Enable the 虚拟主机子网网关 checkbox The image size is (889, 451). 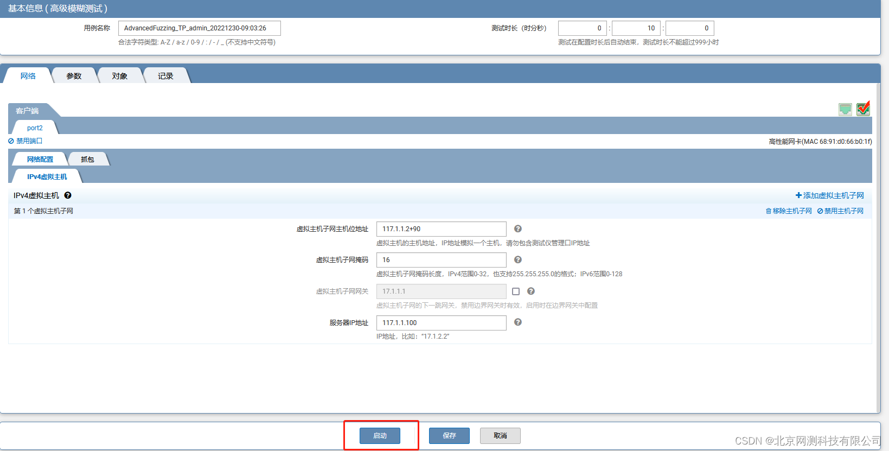coord(516,291)
